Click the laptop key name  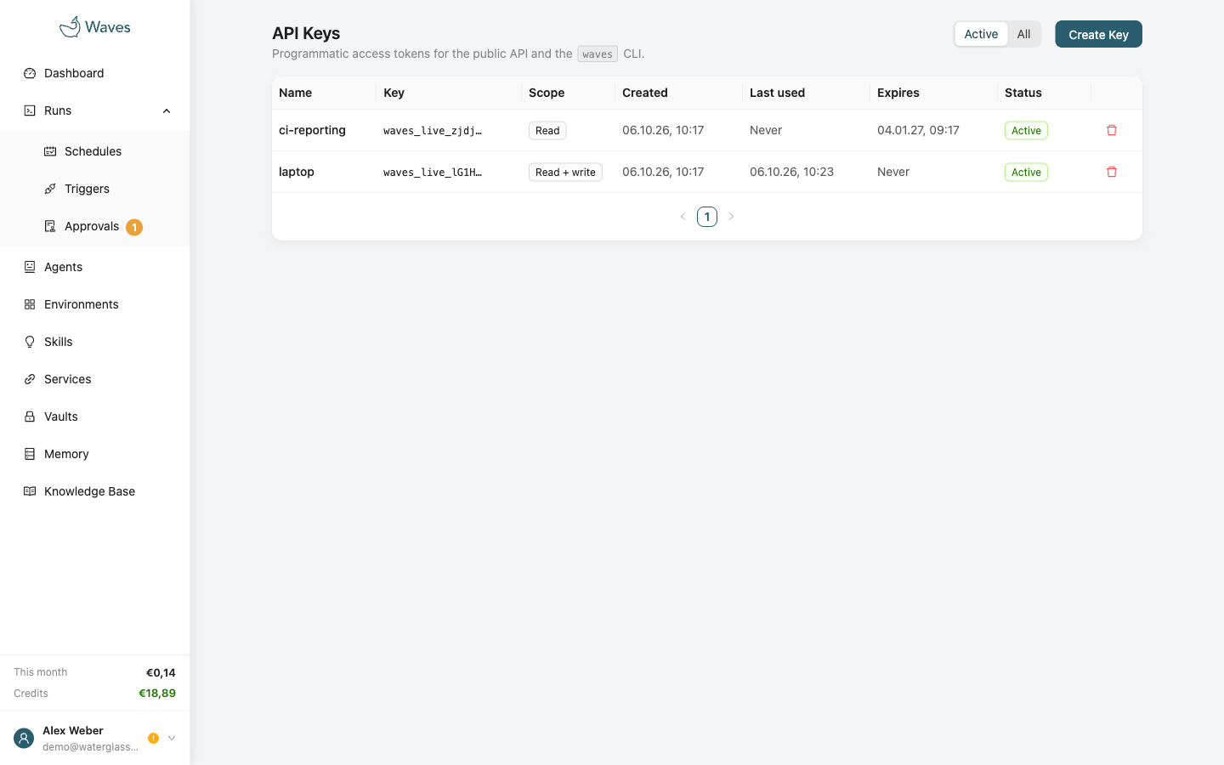coord(297,172)
